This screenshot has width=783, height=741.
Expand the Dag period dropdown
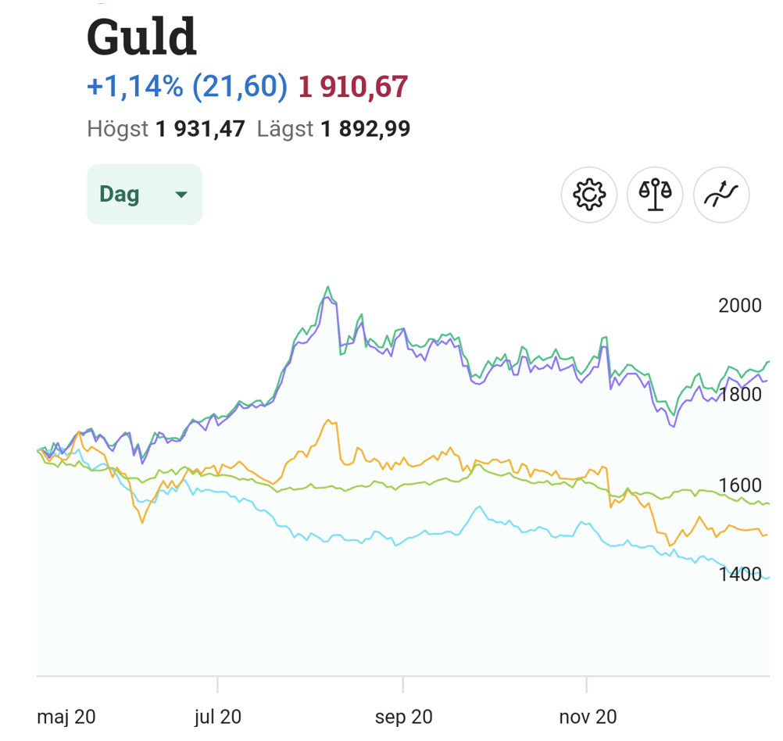click(144, 195)
